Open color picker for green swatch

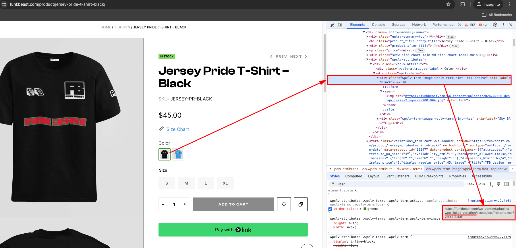pos(365,209)
